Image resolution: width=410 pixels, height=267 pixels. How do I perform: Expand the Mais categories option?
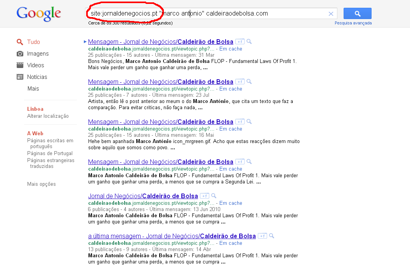(x=33, y=89)
